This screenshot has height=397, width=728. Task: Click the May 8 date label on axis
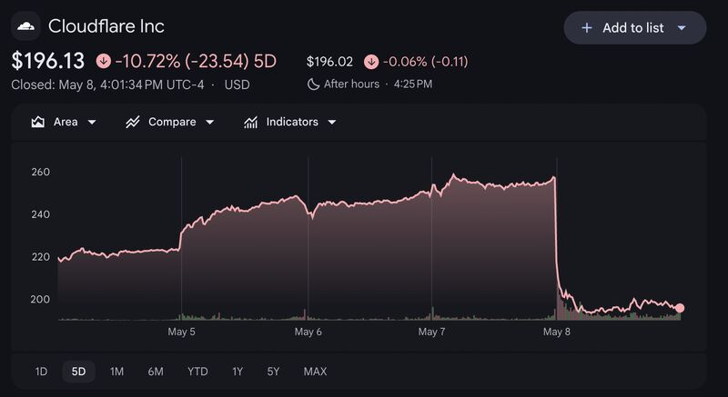tap(557, 332)
